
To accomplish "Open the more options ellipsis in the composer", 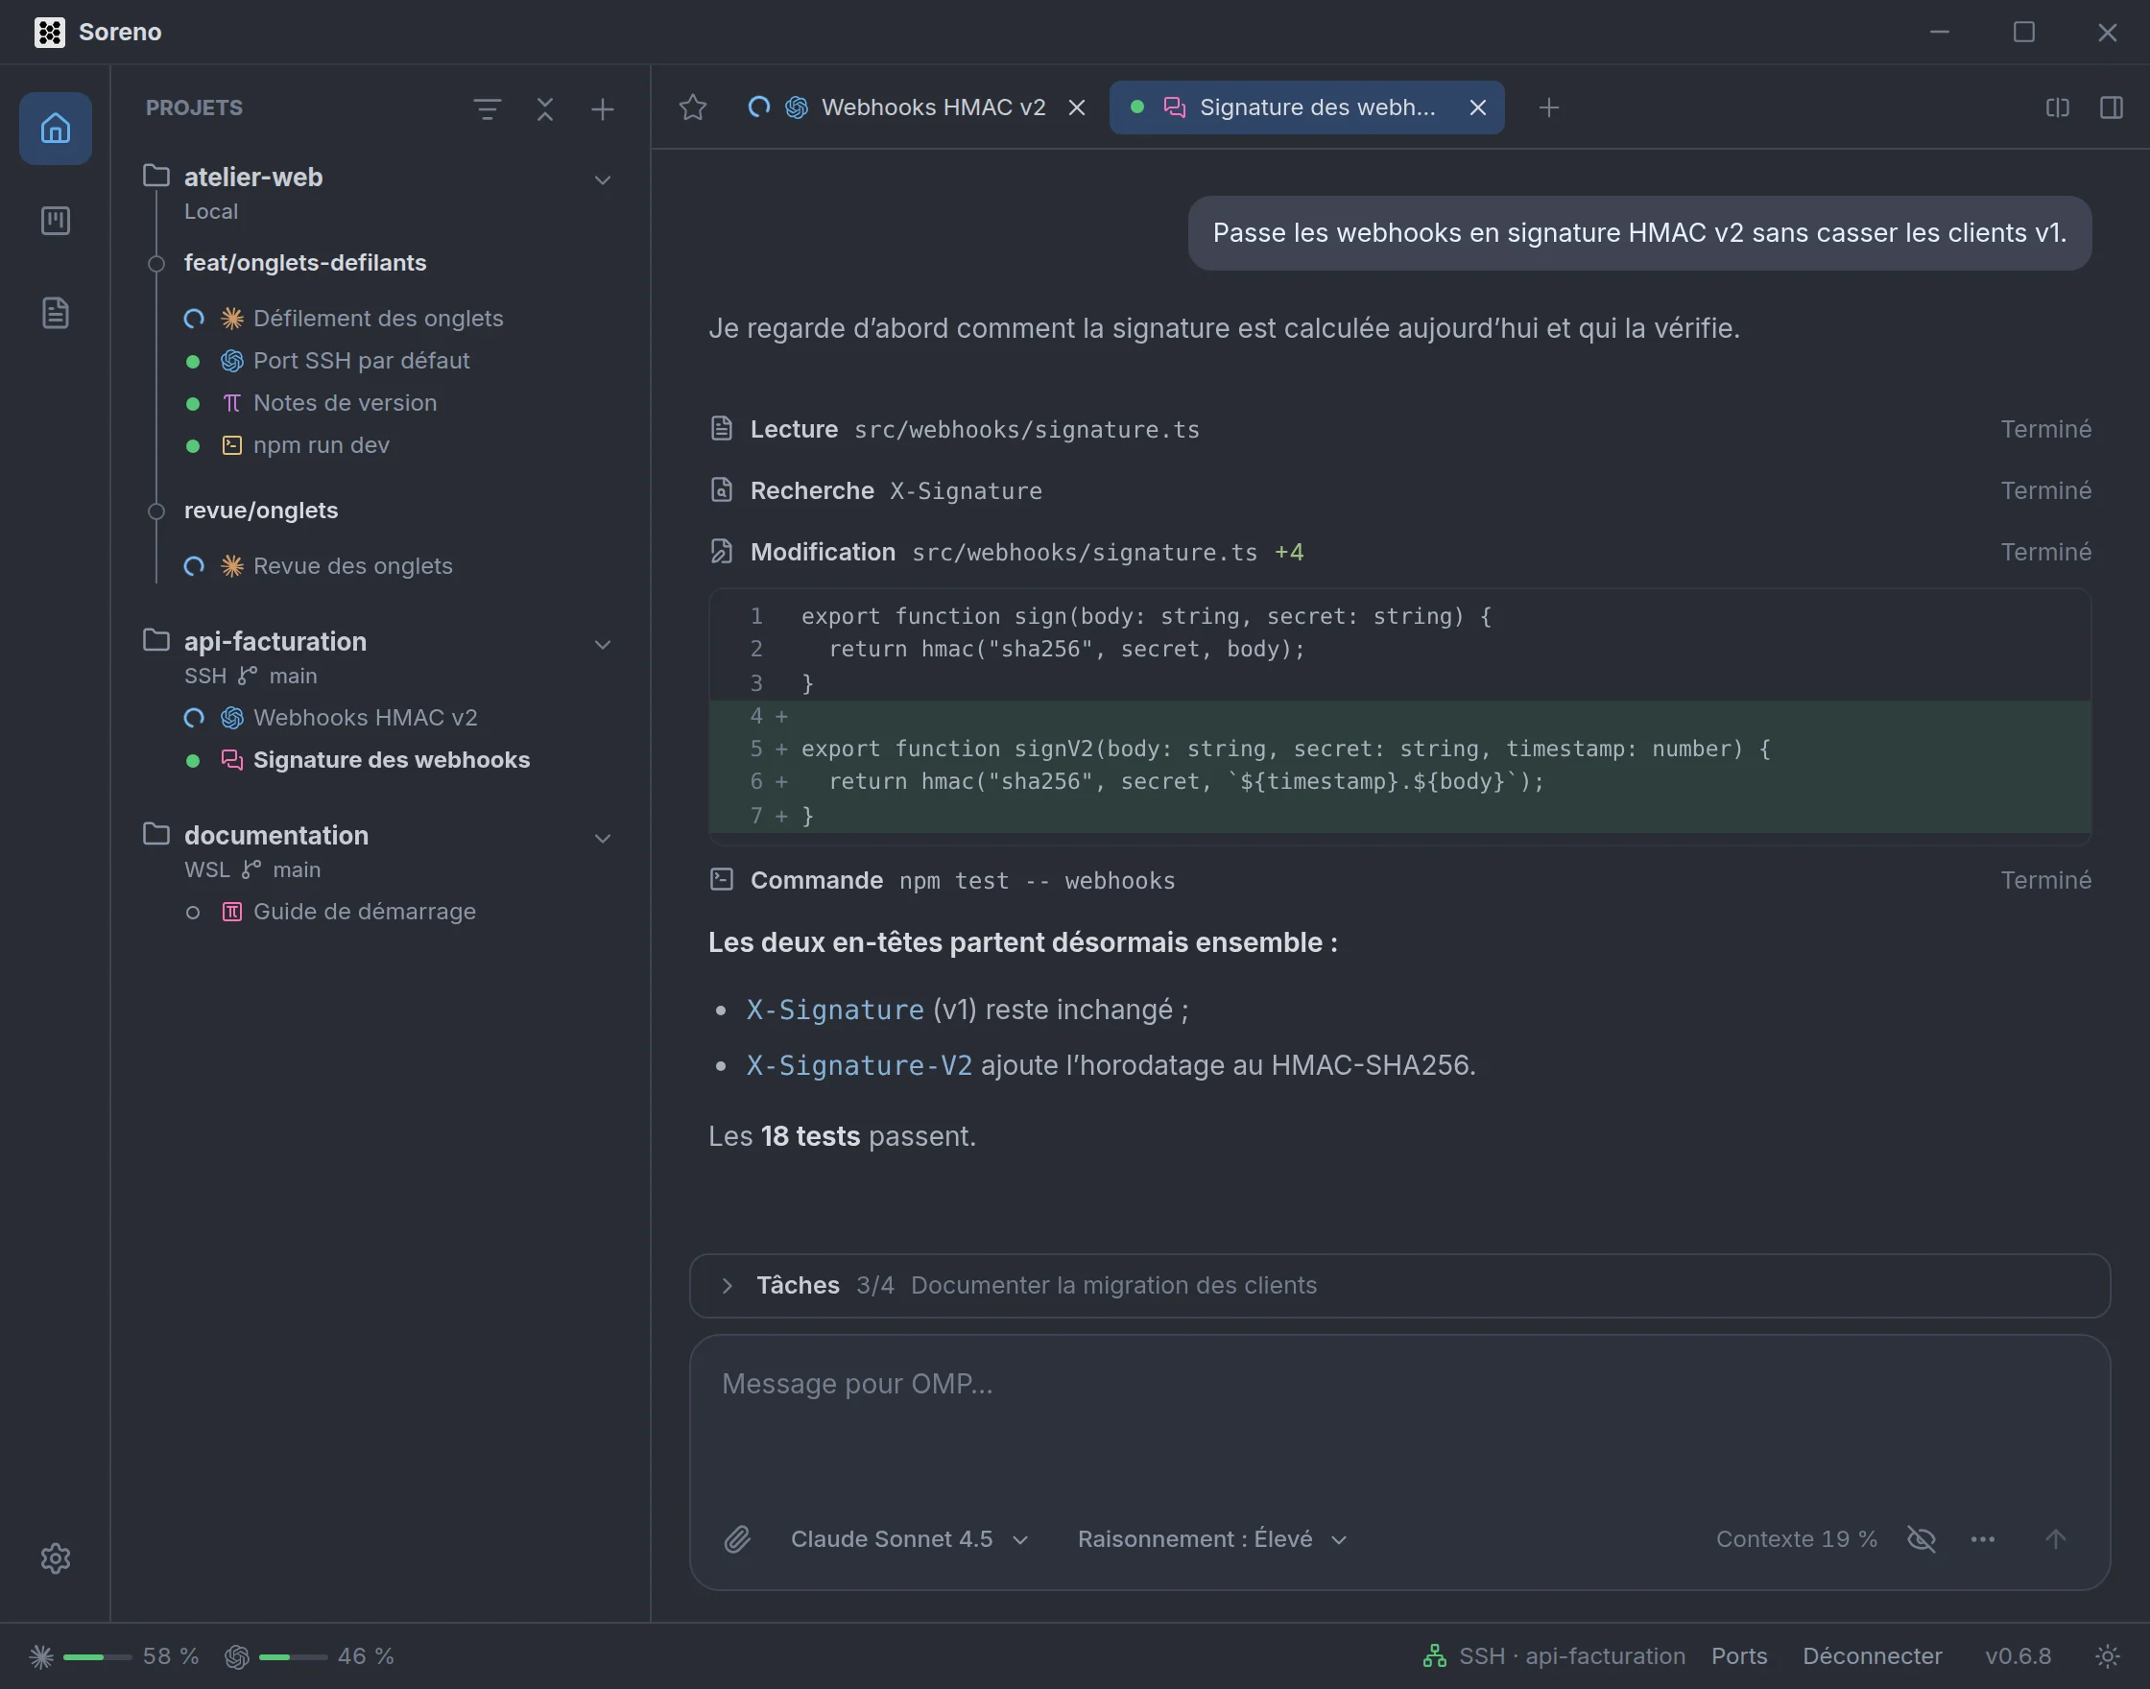I will click(1983, 1538).
